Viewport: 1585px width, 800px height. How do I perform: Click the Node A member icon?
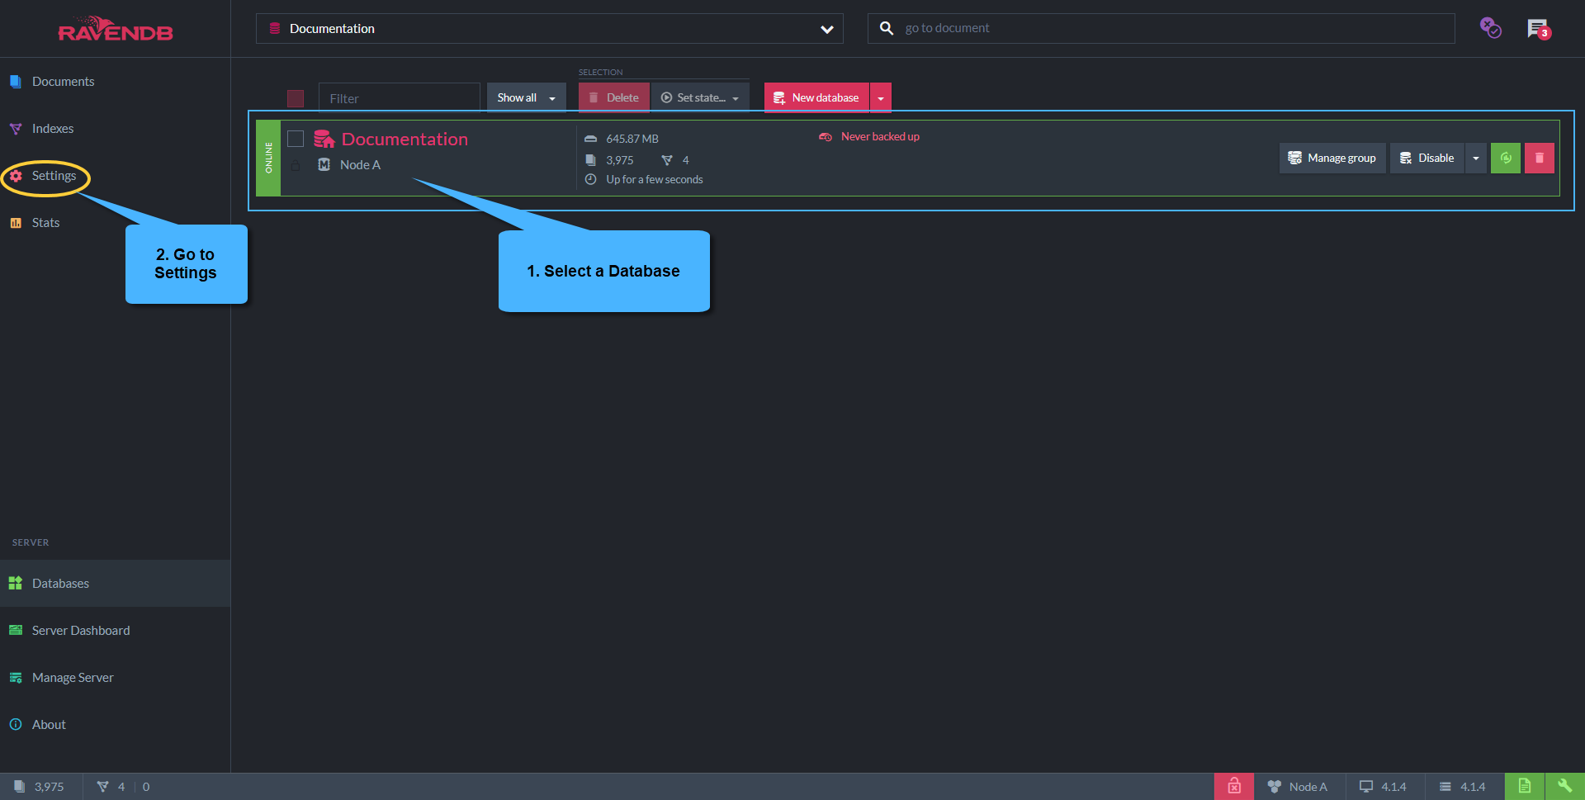tap(324, 164)
